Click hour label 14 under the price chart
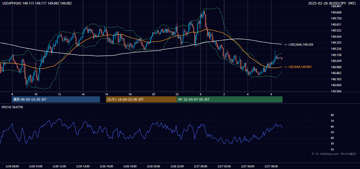 (x=83, y=94)
